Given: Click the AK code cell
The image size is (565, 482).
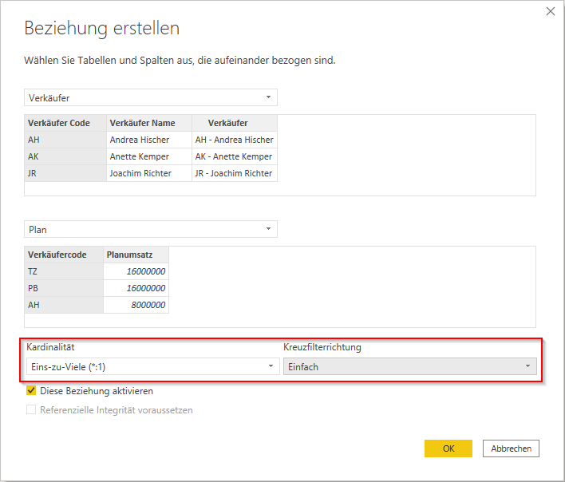Looking at the screenshot, I should pos(65,156).
